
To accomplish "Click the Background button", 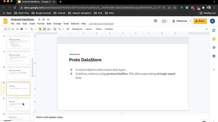I will click(77, 29).
